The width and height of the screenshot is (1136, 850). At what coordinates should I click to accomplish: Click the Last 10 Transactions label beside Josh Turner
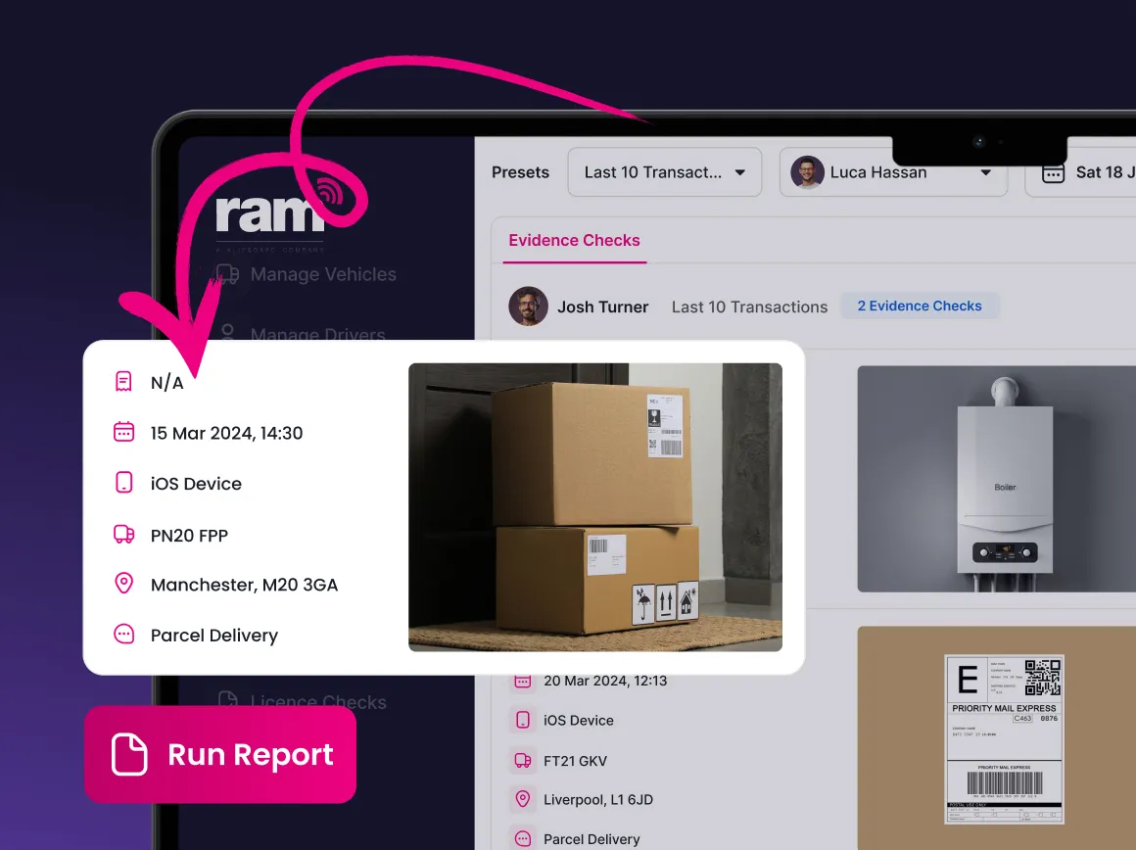749,307
